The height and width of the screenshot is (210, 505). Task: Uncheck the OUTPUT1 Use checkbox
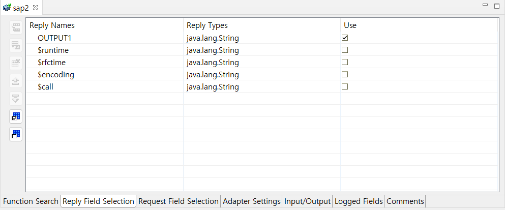tap(345, 38)
